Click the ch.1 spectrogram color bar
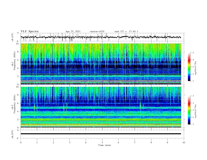Viewport: 207px width, 160px height. click(189, 67)
